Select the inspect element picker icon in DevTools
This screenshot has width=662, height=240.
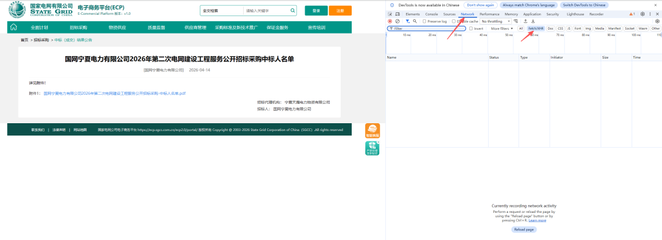pos(390,14)
